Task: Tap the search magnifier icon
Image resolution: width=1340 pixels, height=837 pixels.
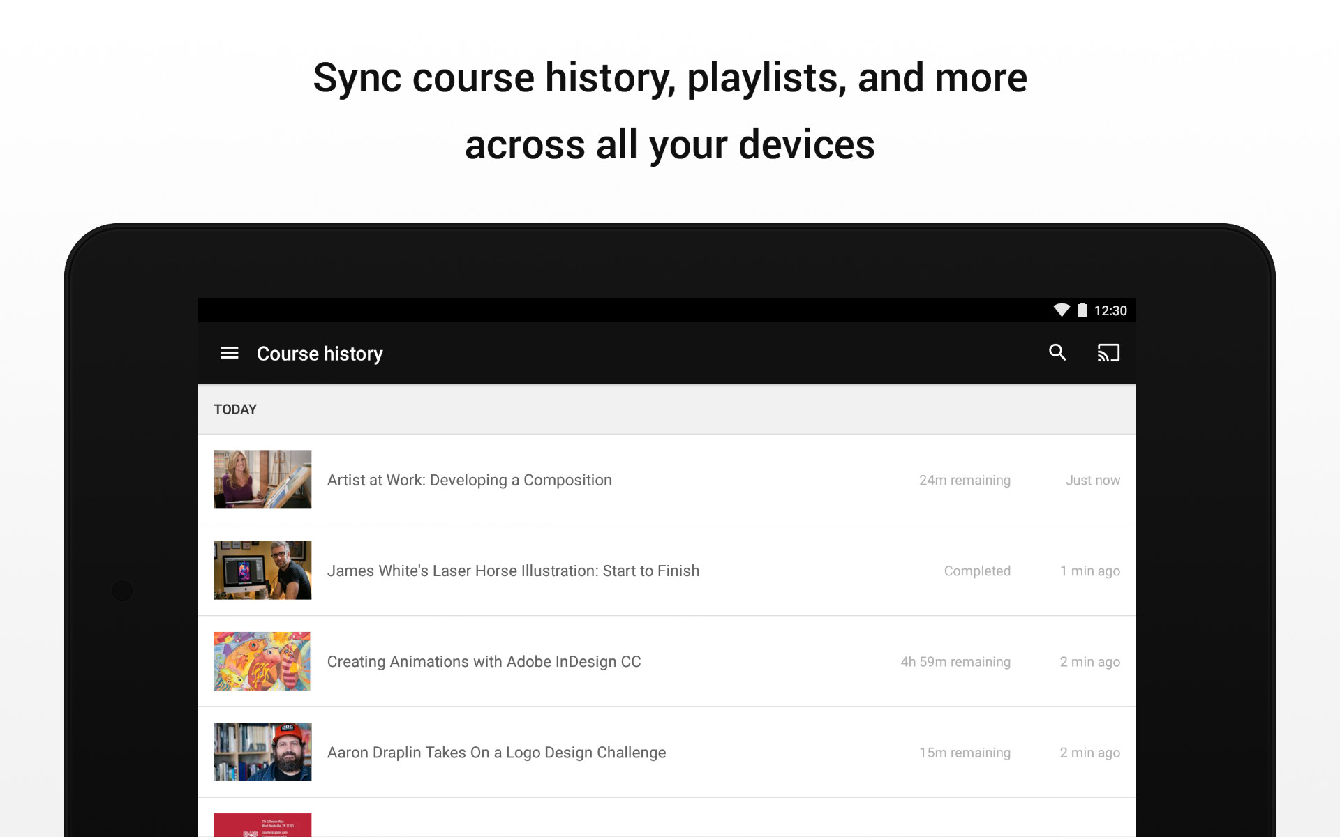Action: point(1057,353)
